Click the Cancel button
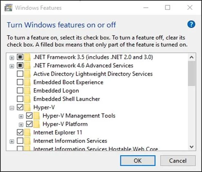 [178, 161]
